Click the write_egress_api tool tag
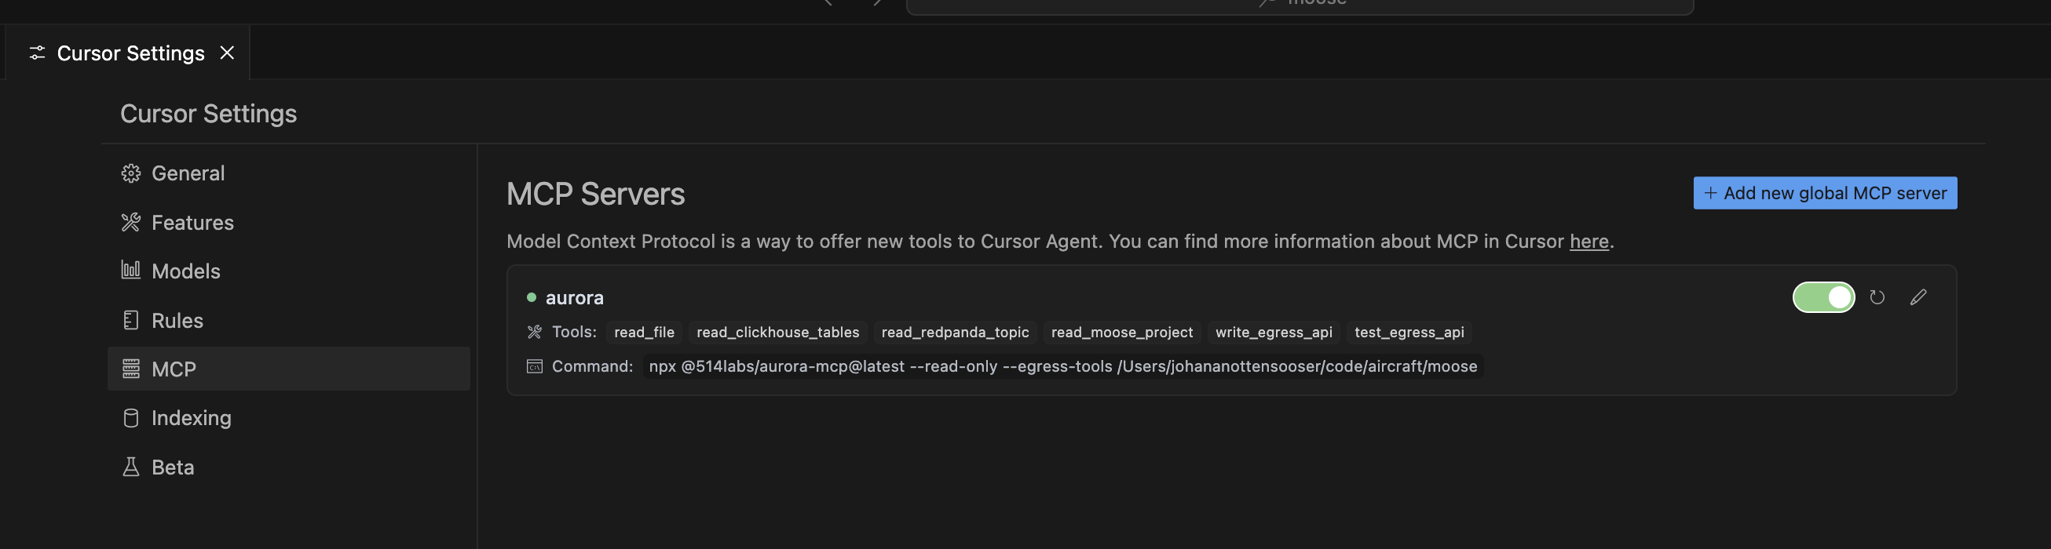Image resolution: width=2051 pixels, height=549 pixels. pyautogui.click(x=1273, y=333)
